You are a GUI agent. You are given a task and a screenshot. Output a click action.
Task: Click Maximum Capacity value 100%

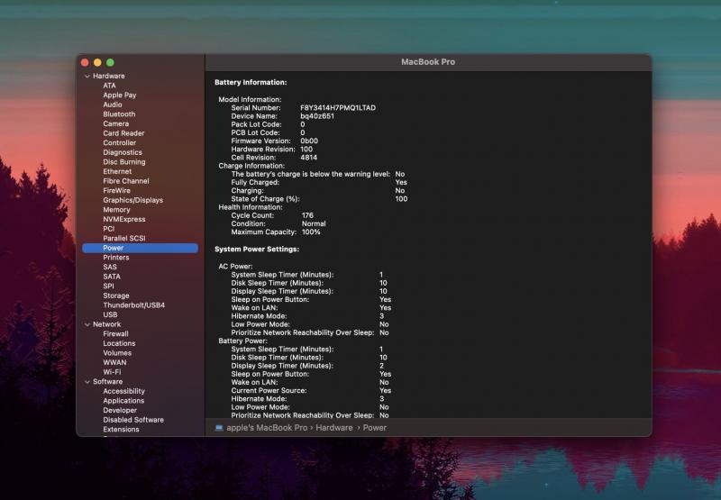click(311, 232)
